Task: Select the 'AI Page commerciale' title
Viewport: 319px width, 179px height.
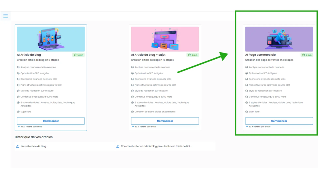Action: [x=260, y=55]
